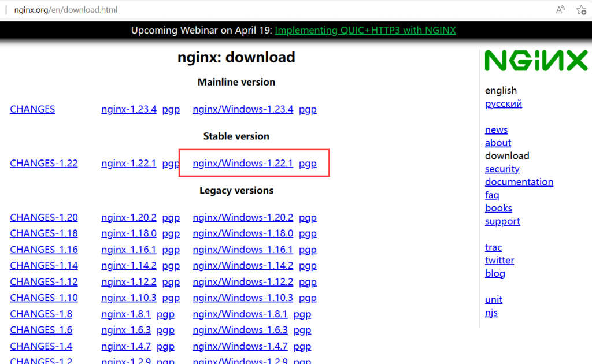Open the documentation page
Image resolution: width=592 pixels, height=364 pixels.
click(519, 182)
